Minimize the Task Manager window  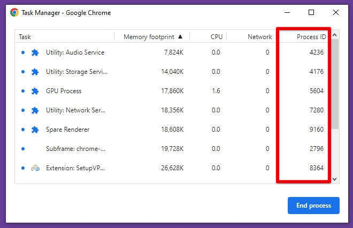click(287, 12)
